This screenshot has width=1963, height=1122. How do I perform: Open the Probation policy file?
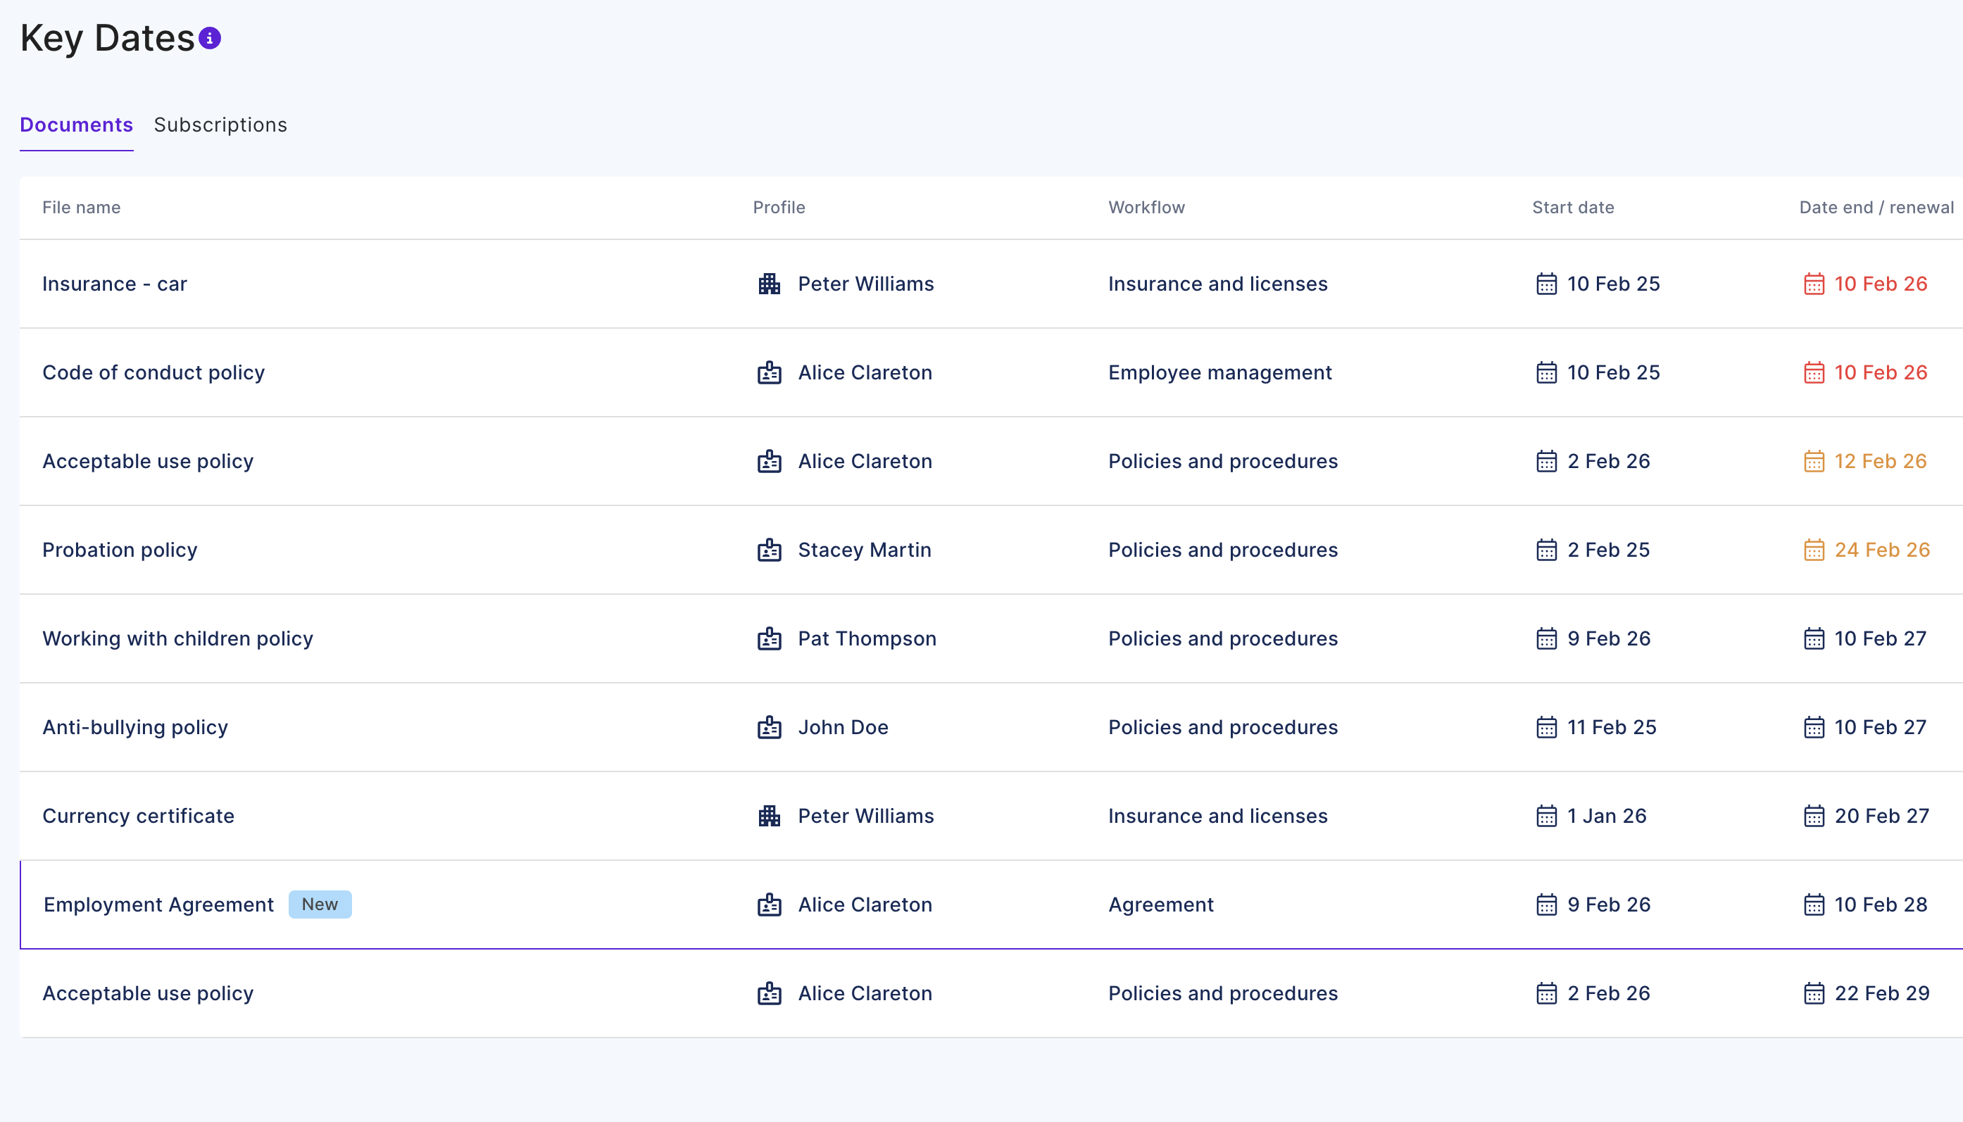tap(120, 550)
